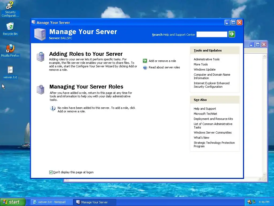
Task: Close the Manage Your Server window
Action: point(239,23)
